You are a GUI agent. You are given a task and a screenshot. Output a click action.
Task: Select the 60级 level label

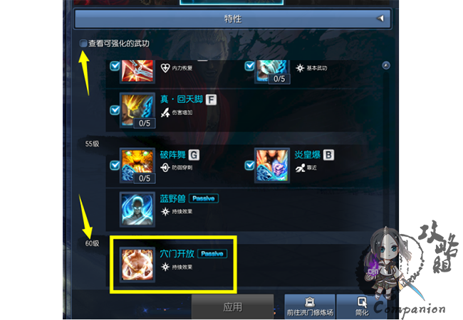click(x=92, y=243)
